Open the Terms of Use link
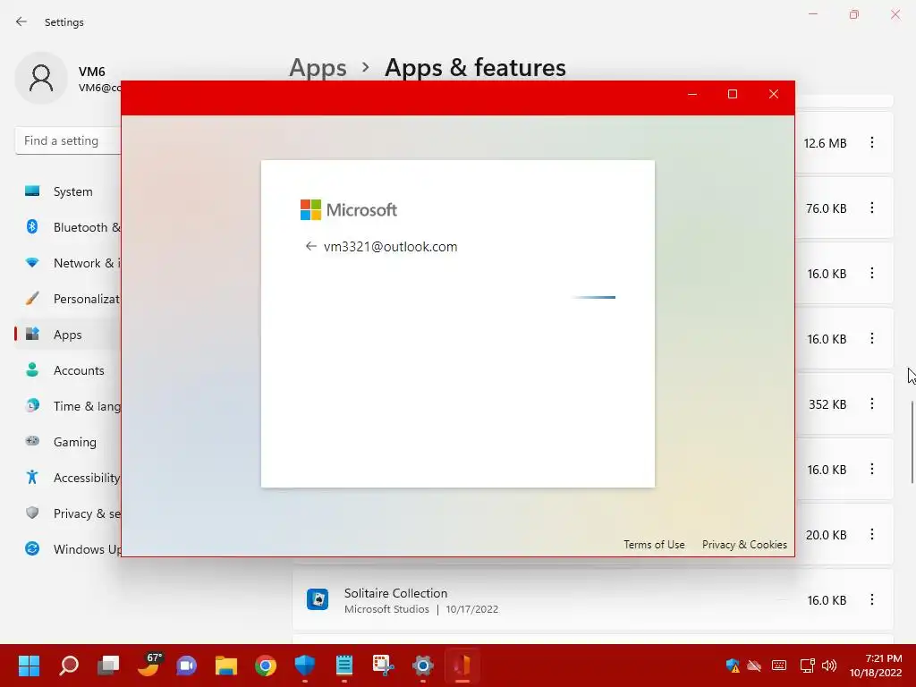This screenshot has height=687, width=916. click(x=654, y=545)
